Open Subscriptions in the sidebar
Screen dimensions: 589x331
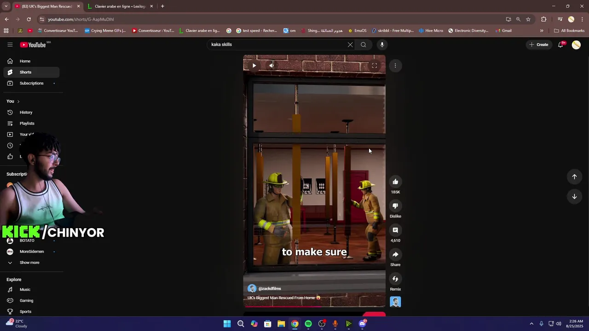click(x=31, y=83)
